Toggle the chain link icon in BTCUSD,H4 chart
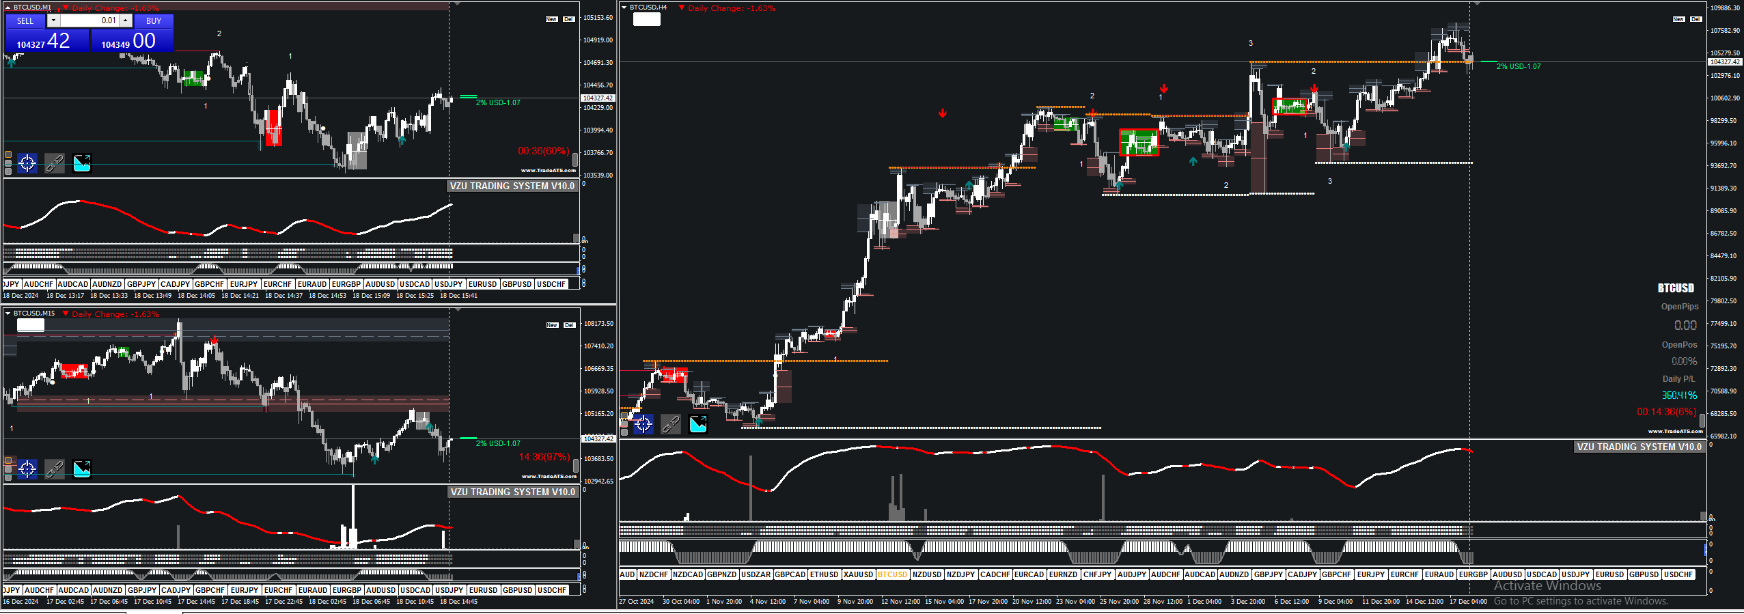Image resolution: width=1744 pixels, height=614 pixels. [671, 424]
